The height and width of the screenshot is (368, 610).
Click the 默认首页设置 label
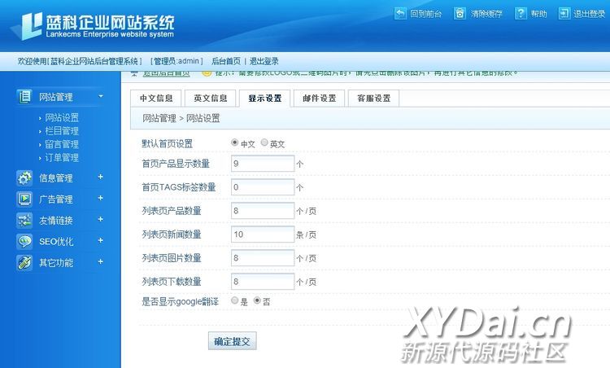[x=168, y=143]
